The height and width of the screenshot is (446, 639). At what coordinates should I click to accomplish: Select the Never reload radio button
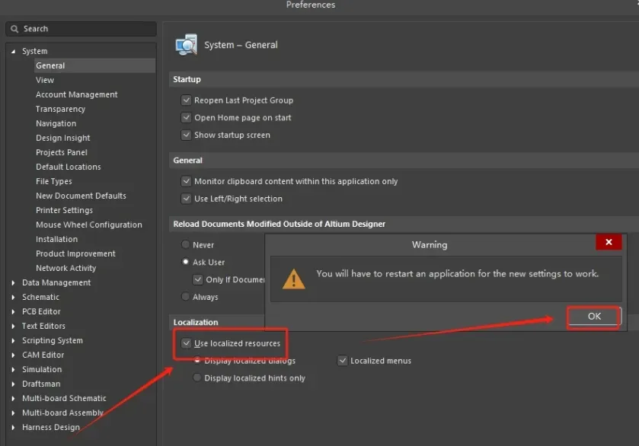pyautogui.click(x=185, y=244)
